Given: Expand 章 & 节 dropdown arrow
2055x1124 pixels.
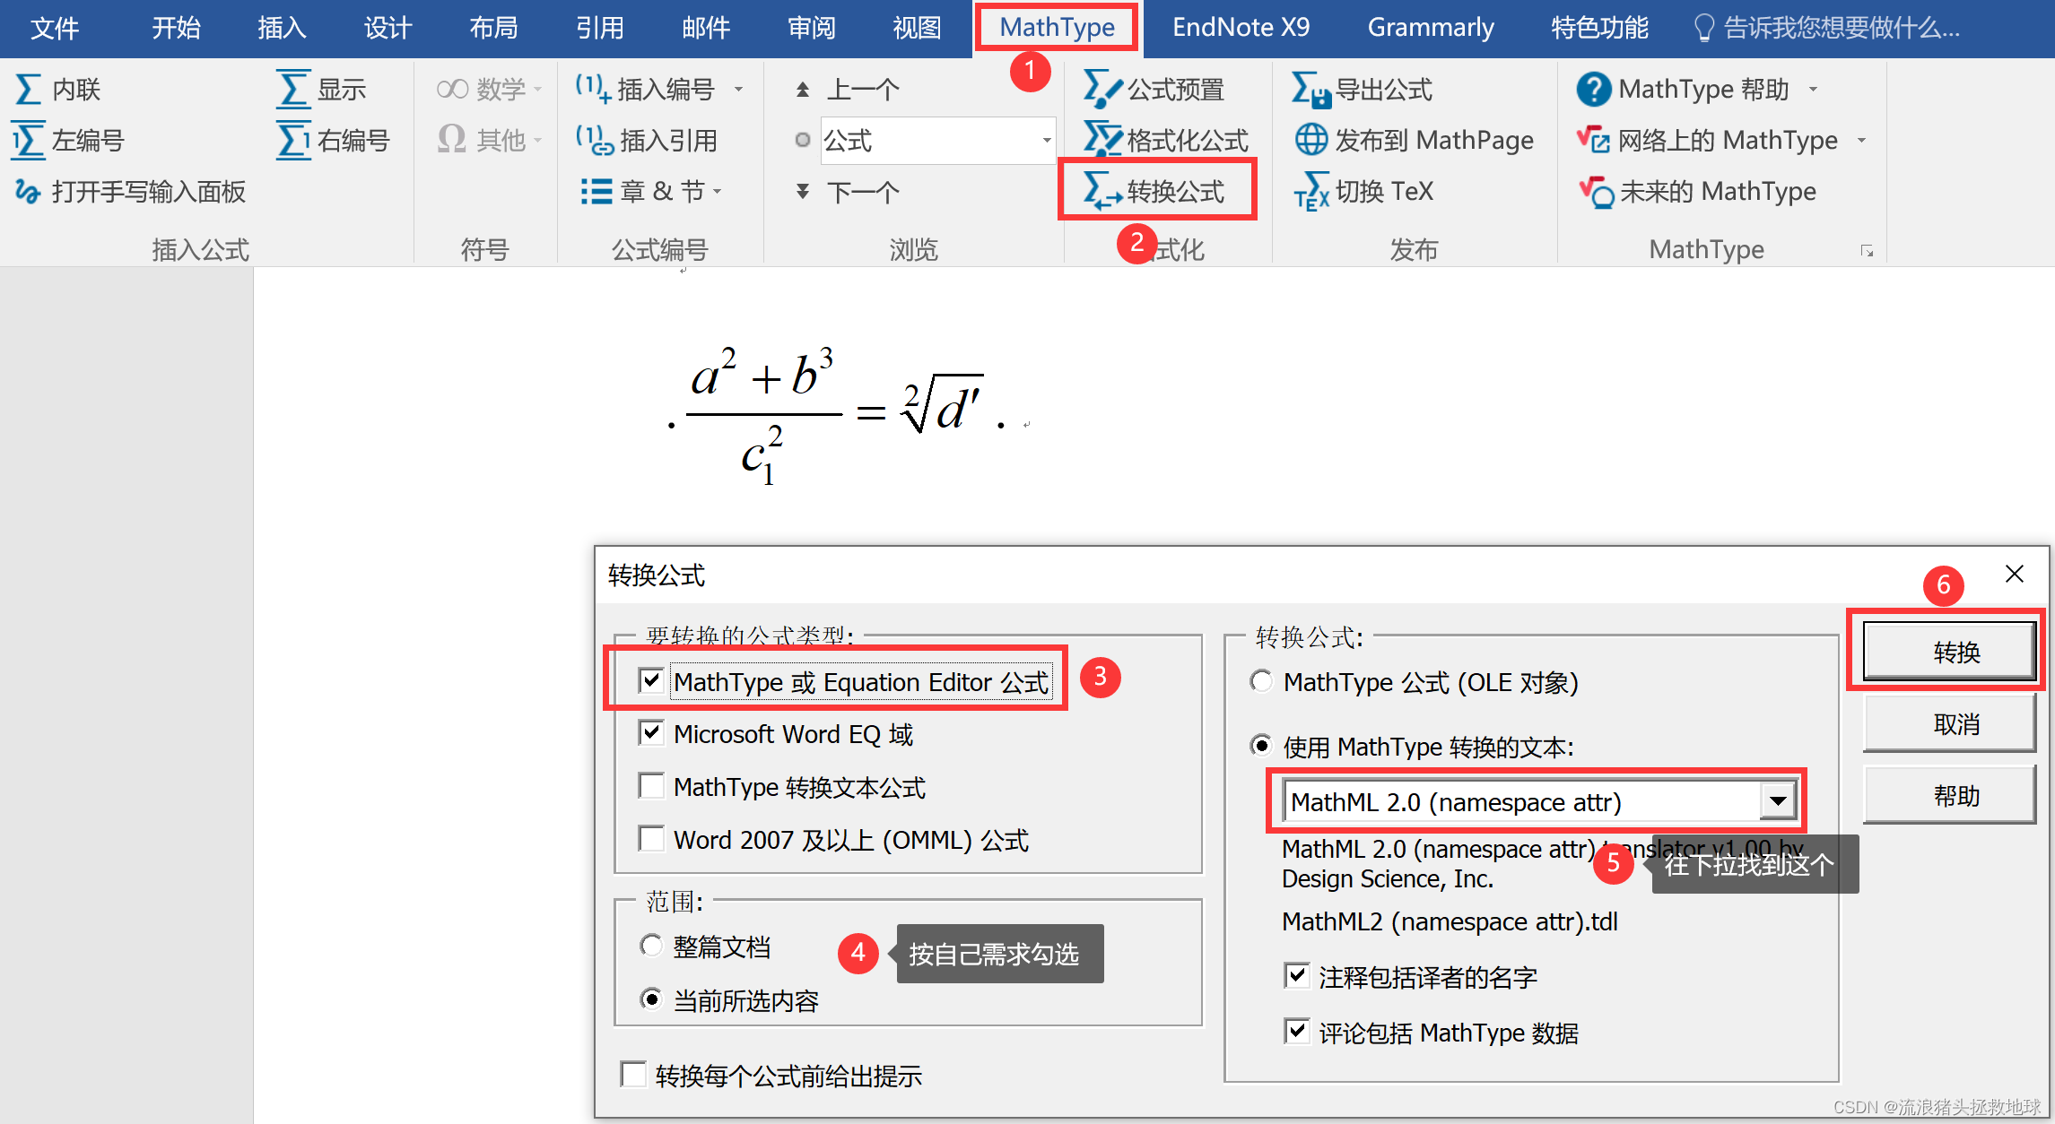Looking at the screenshot, I should [x=718, y=191].
